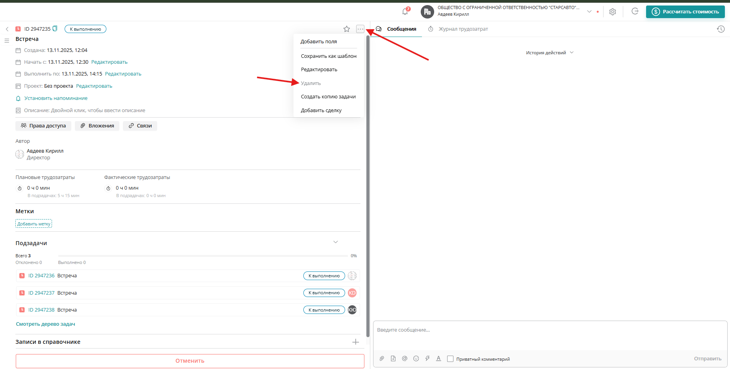Select Добавить поля from the menu
Image resolution: width=730 pixels, height=369 pixels.
pyautogui.click(x=319, y=42)
